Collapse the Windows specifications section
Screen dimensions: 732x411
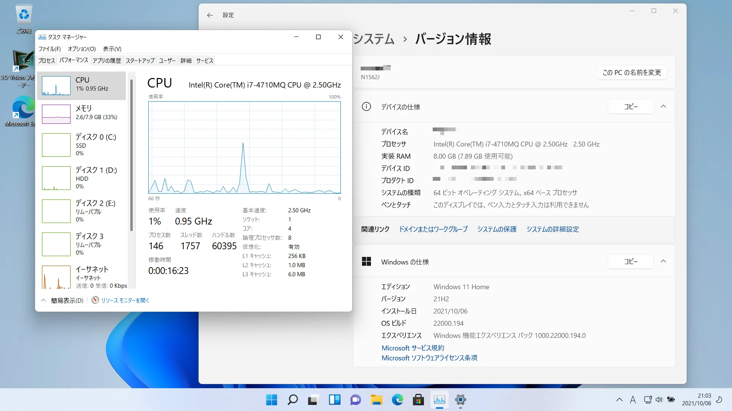point(663,261)
